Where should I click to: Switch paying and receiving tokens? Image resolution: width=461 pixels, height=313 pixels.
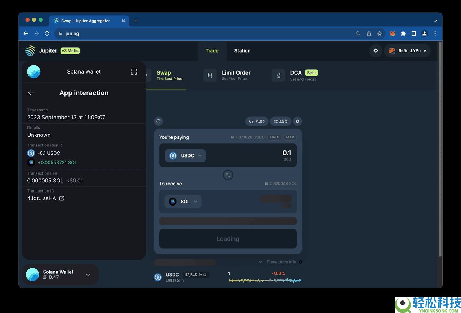(228, 175)
